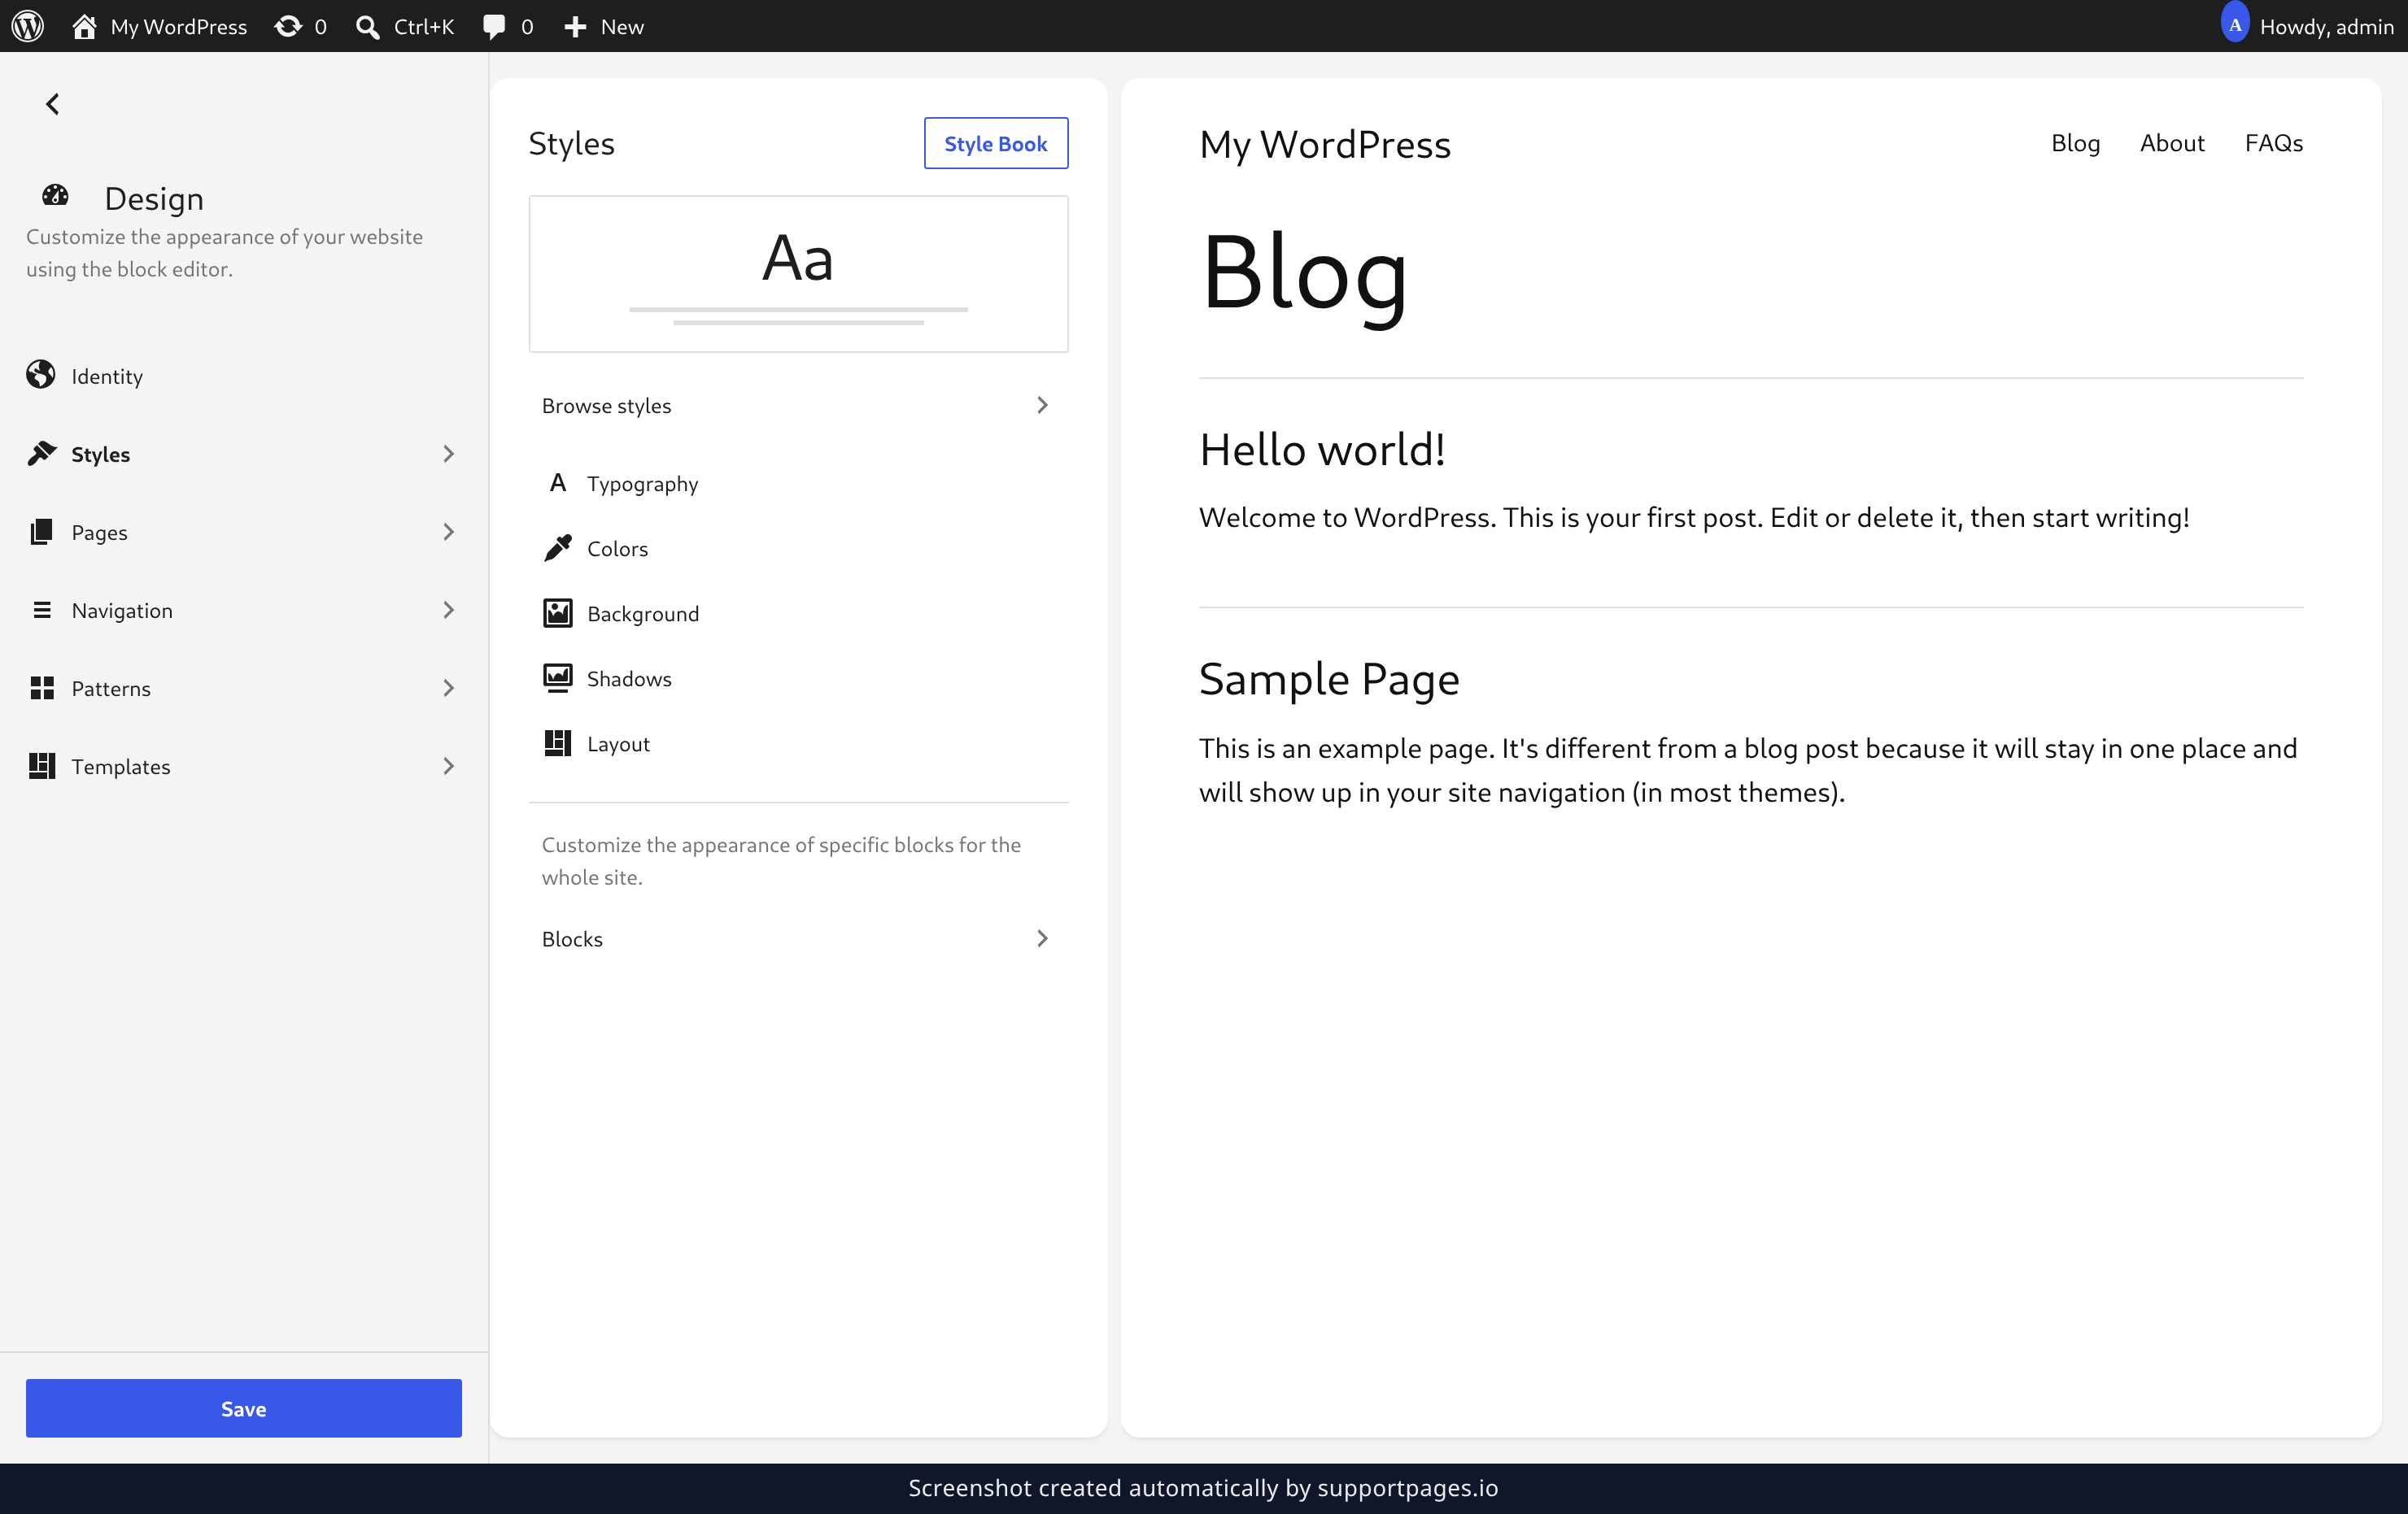The height and width of the screenshot is (1514, 2408).
Task: Click the Design heading text
Action: tap(154, 199)
